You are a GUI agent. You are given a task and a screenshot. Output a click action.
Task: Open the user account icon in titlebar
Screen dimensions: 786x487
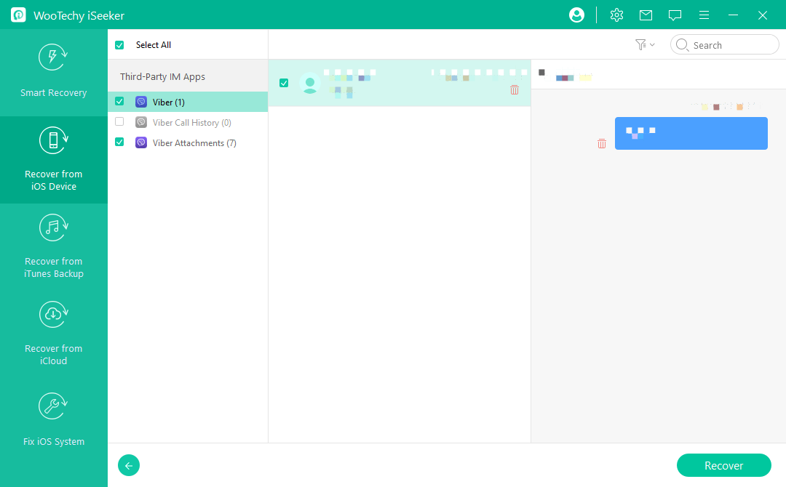(576, 15)
